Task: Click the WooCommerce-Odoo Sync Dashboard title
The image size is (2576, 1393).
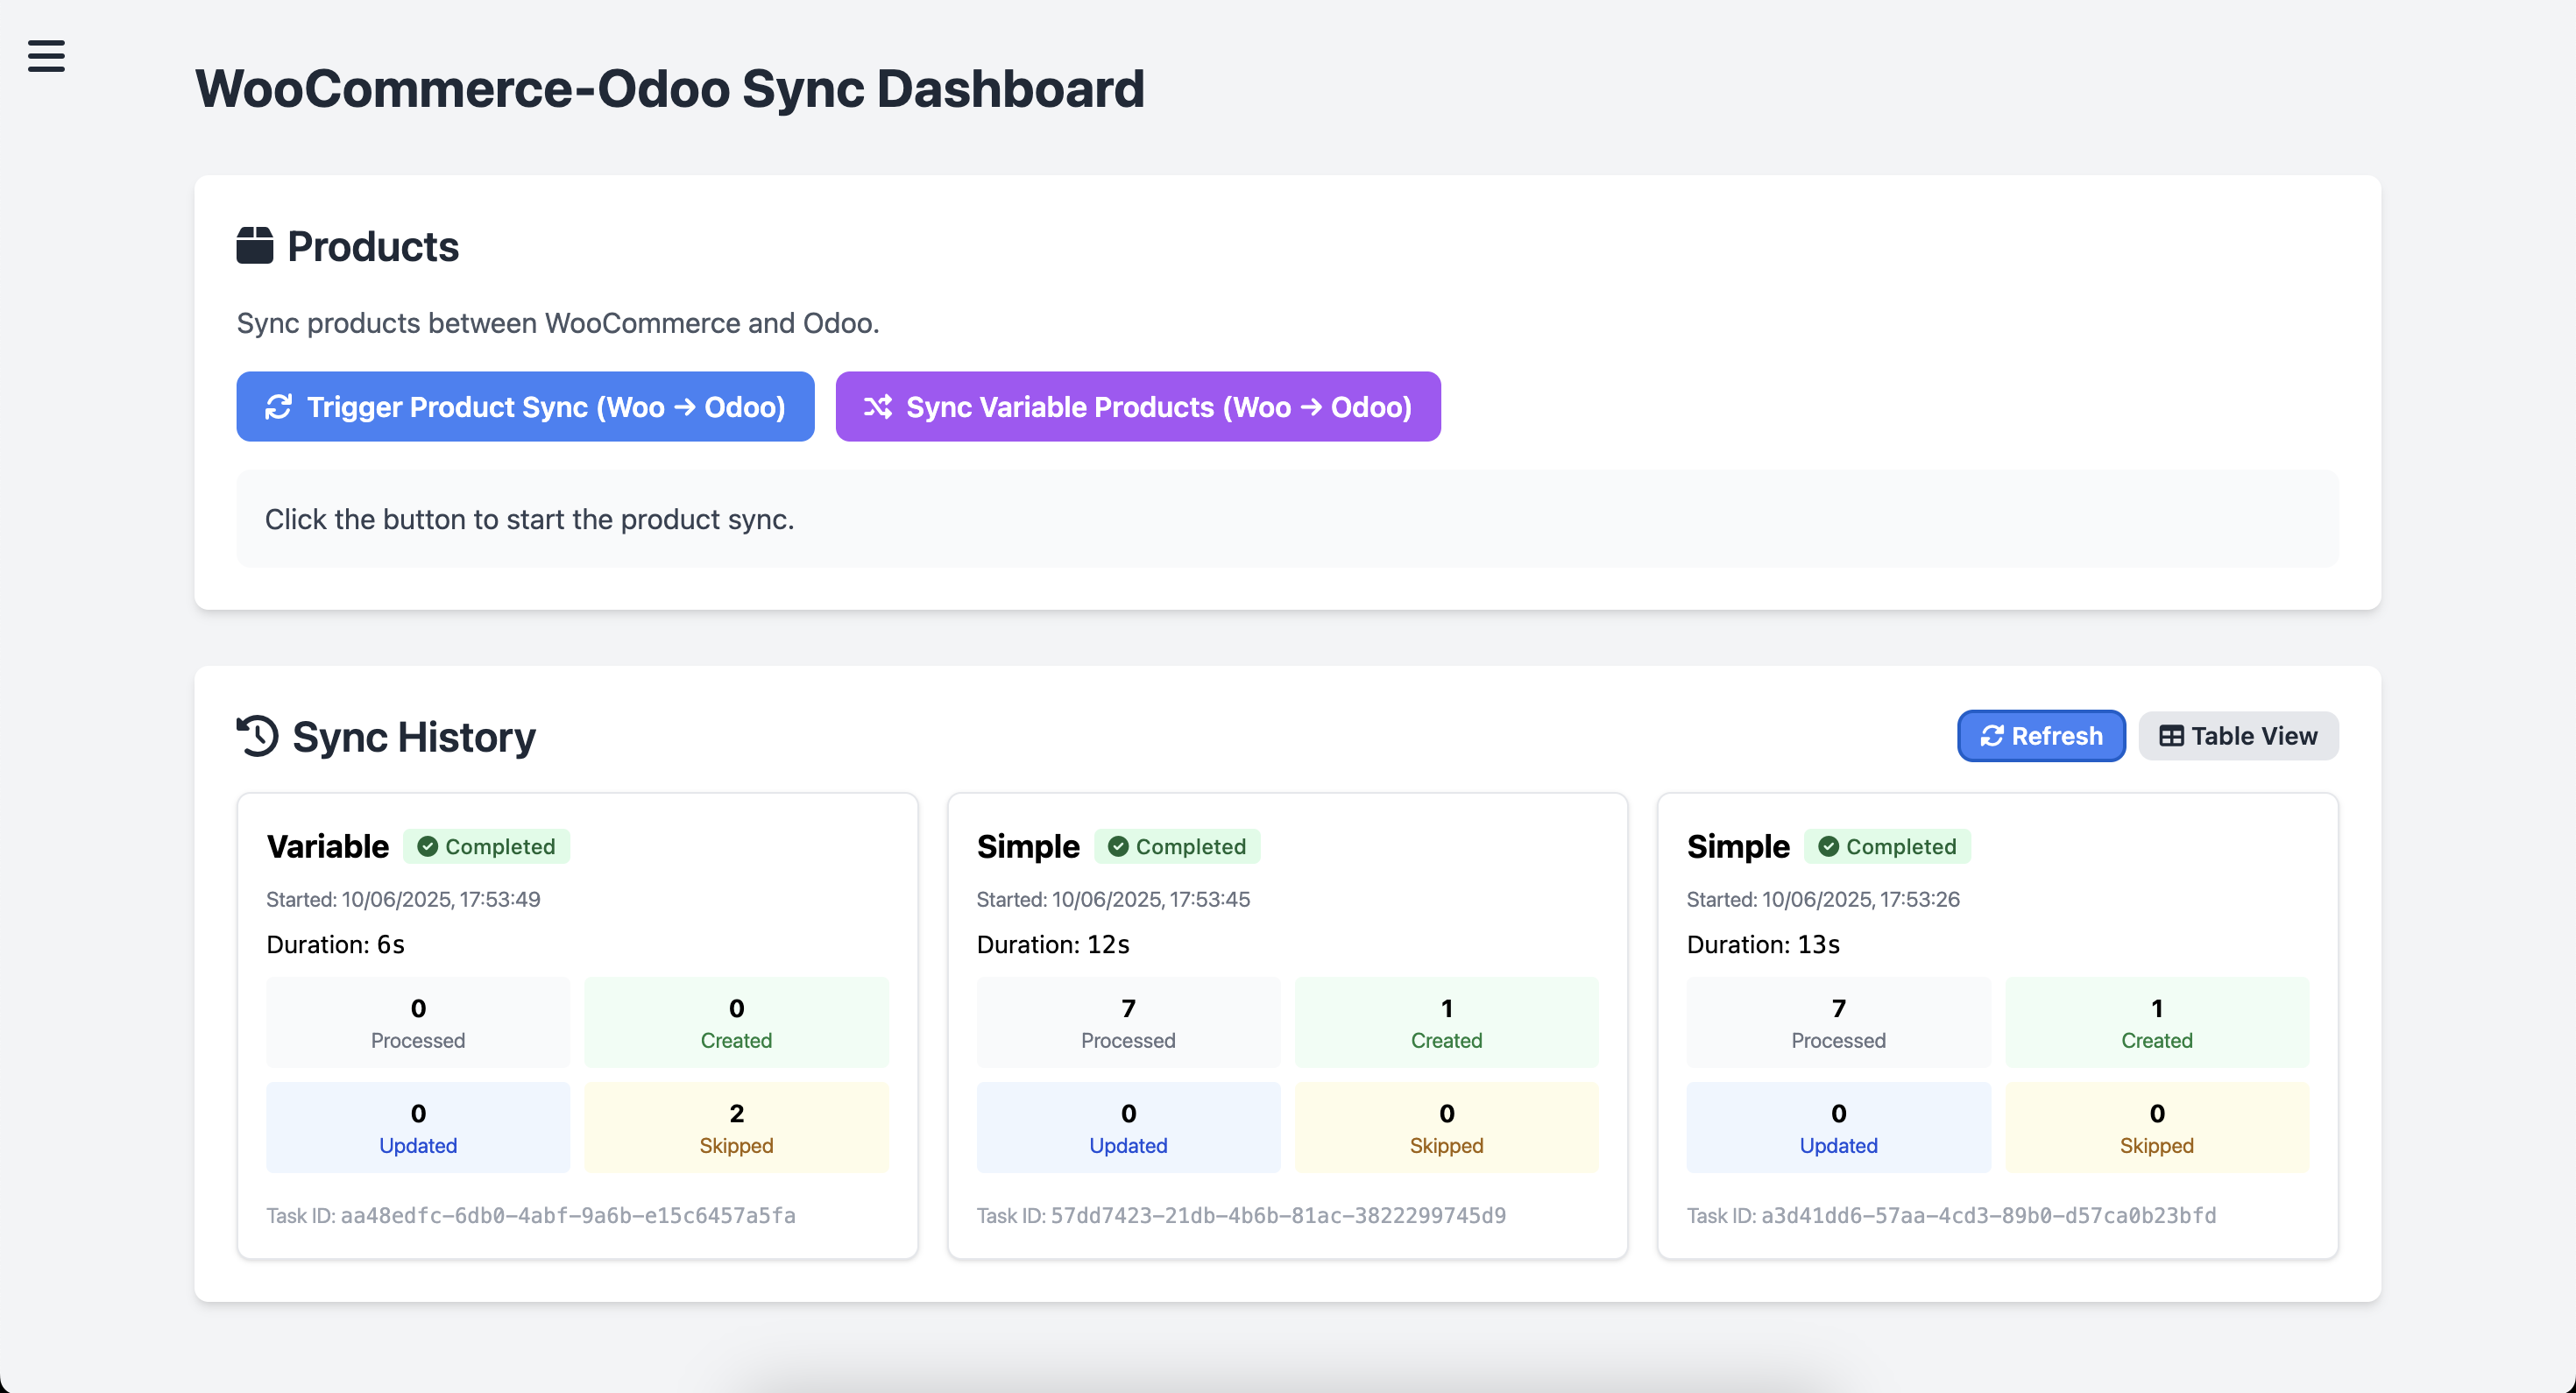Action: [x=669, y=89]
